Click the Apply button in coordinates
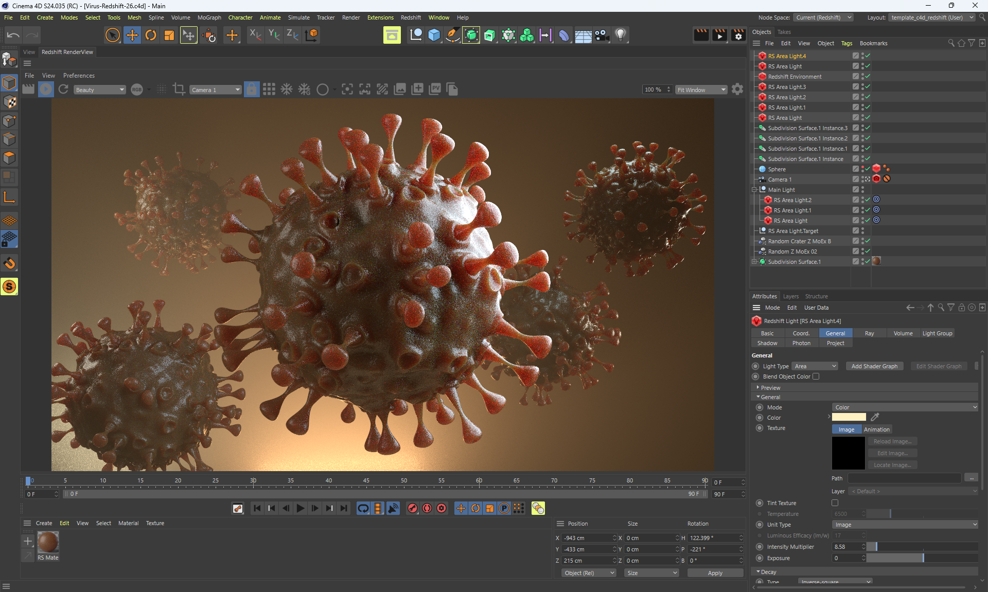 715,573
